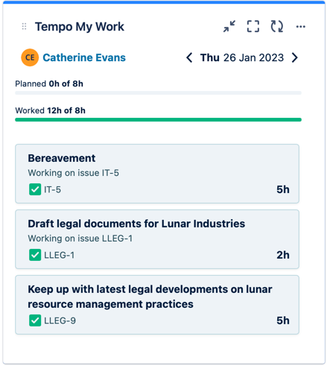Open the Thu 26 Jan 2023 date picker
Screen dimensions: 327x366
coord(242,57)
